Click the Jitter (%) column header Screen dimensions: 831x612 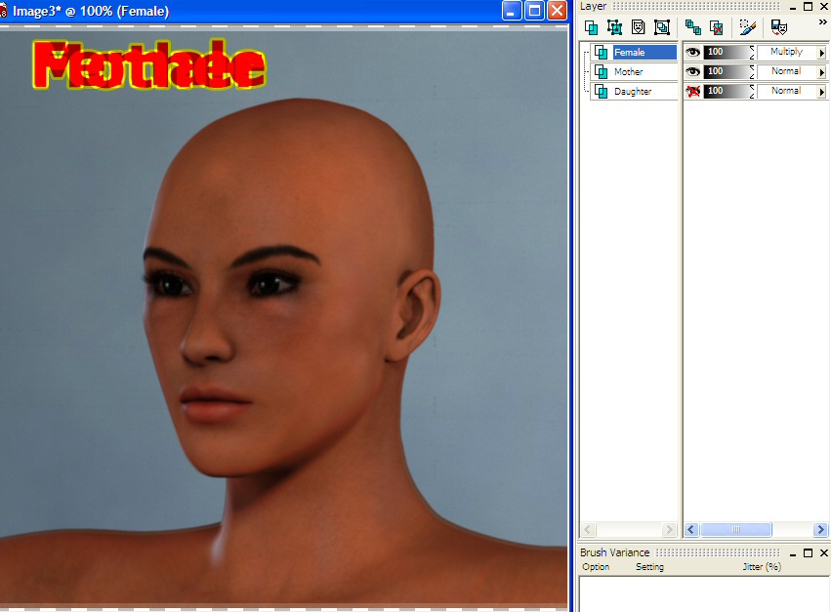pyautogui.click(x=762, y=567)
